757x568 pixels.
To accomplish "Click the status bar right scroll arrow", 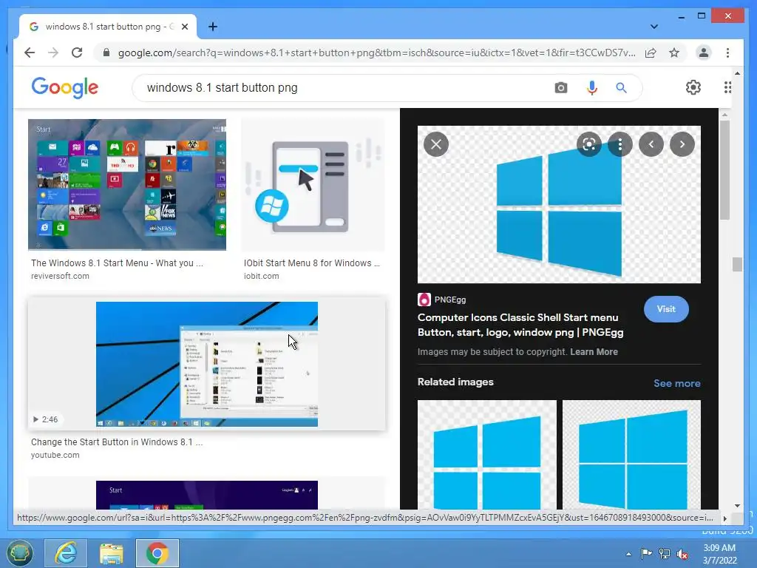I will 724,518.
